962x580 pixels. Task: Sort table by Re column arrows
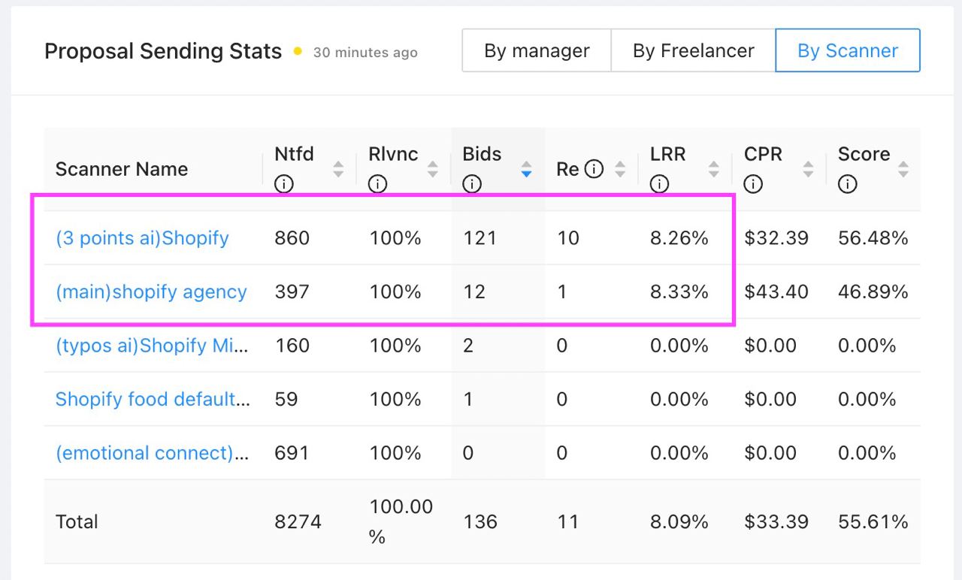click(x=620, y=169)
